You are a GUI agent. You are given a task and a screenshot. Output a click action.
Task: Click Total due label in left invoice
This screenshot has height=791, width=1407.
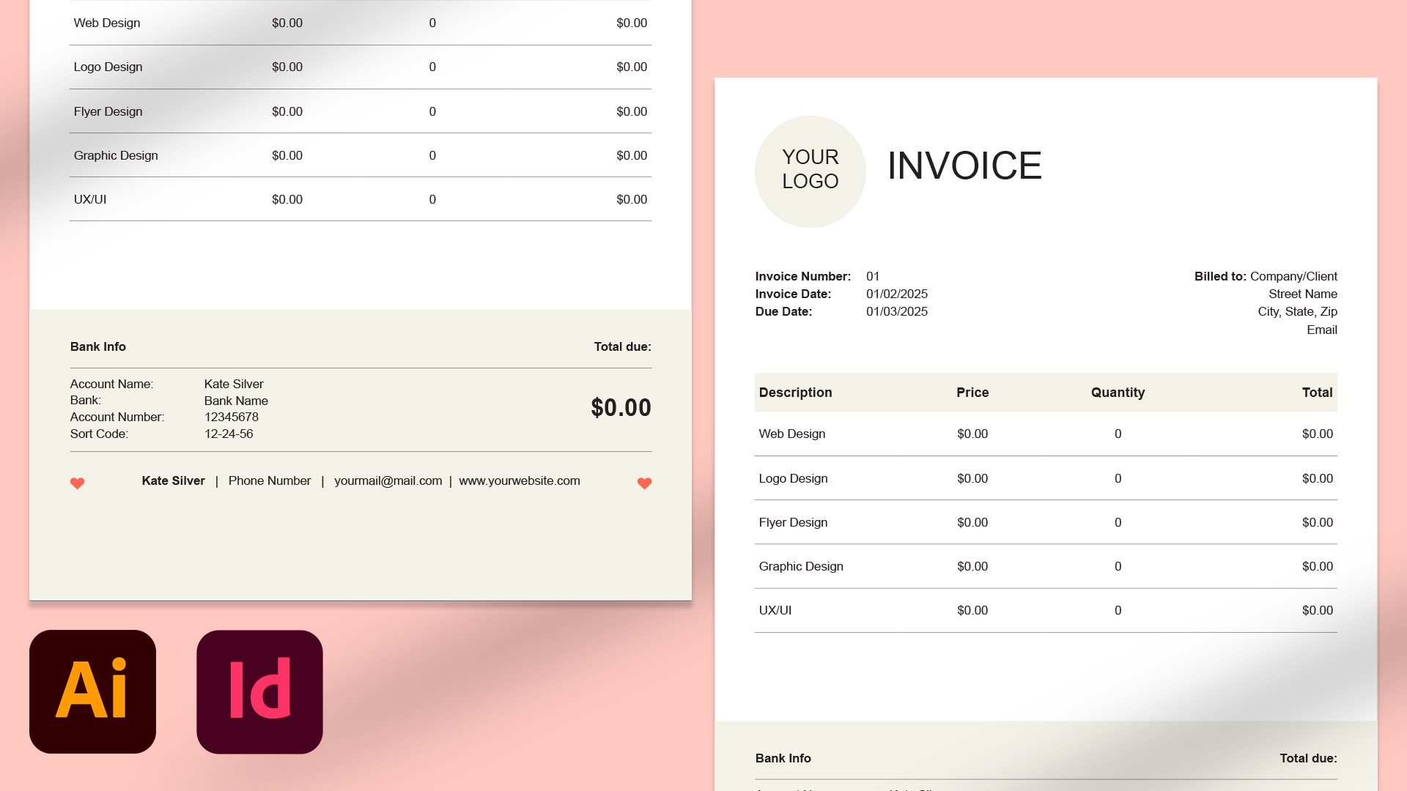pyautogui.click(x=622, y=346)
